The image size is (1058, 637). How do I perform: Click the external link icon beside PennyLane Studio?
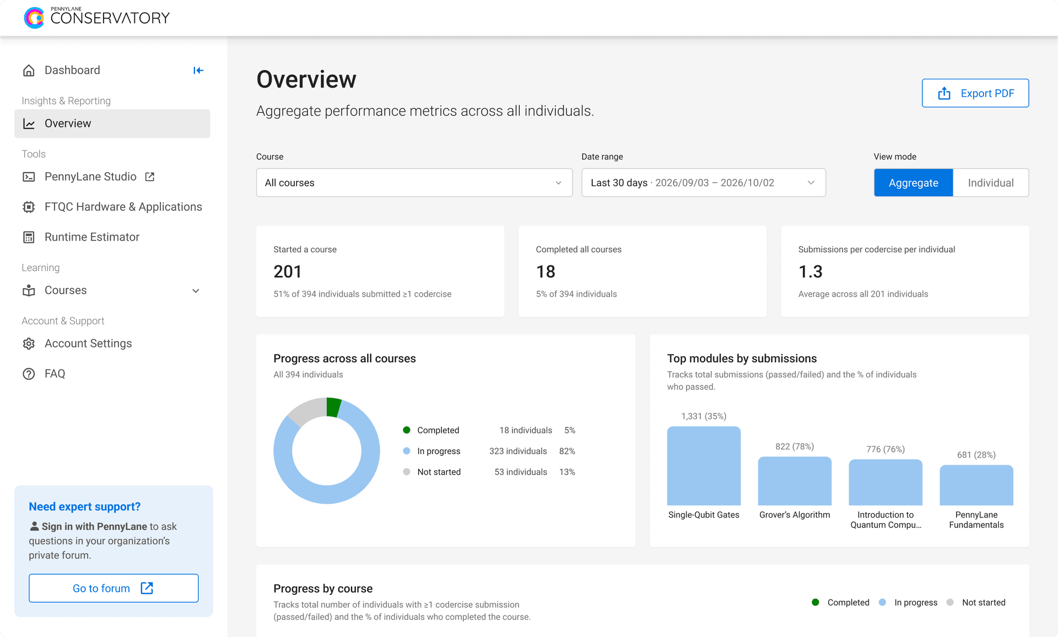(150, 177)
